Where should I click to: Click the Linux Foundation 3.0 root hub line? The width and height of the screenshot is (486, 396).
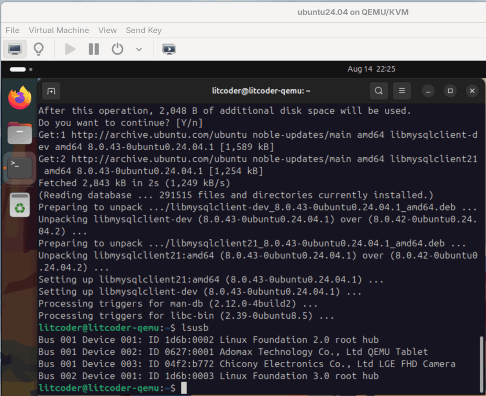(209, 376)
